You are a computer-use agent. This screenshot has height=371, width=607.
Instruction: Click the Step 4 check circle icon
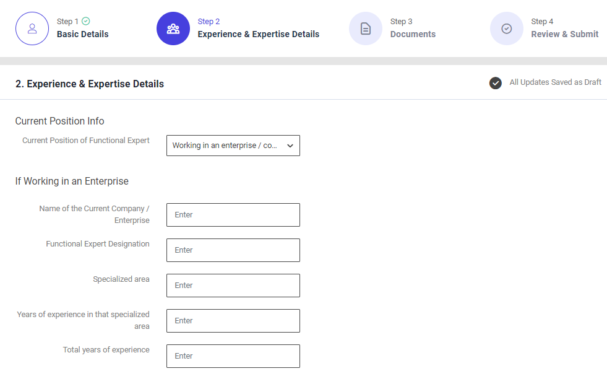[507, 28]
